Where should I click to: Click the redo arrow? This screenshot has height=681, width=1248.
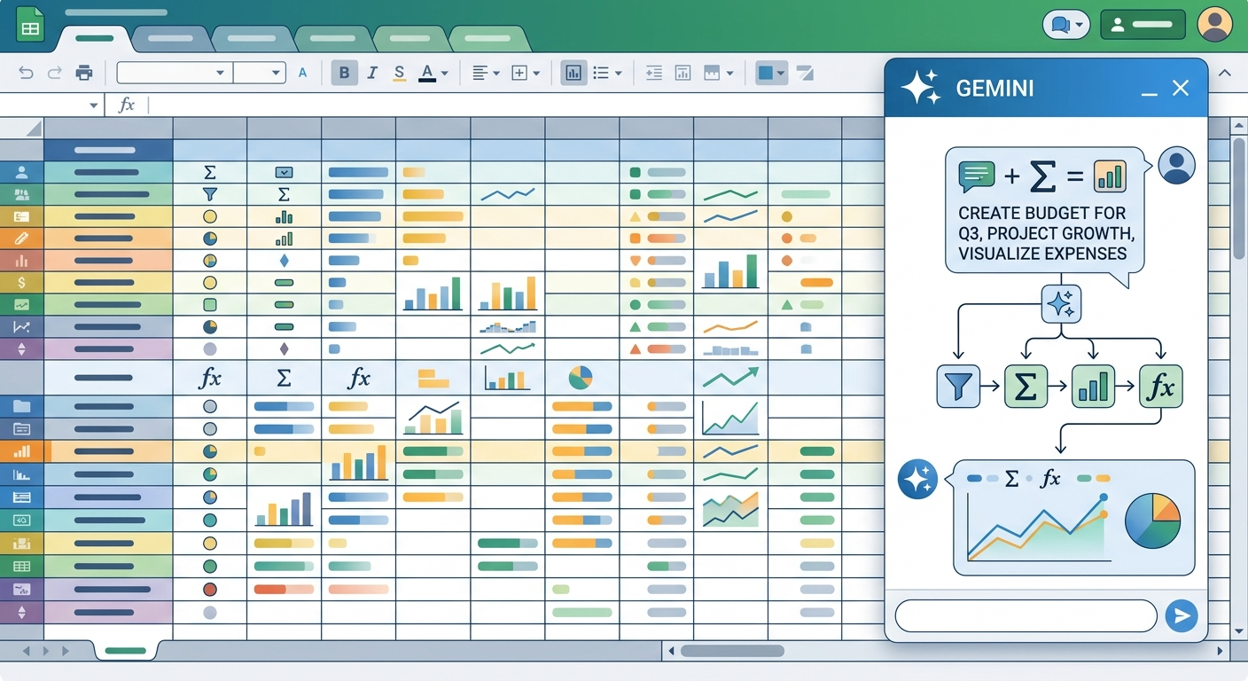(x=55, y=73)
